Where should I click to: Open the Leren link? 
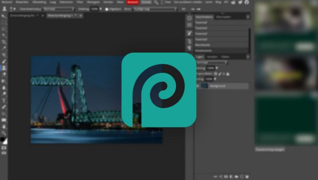pyautogui.click(x=209, y=2)
